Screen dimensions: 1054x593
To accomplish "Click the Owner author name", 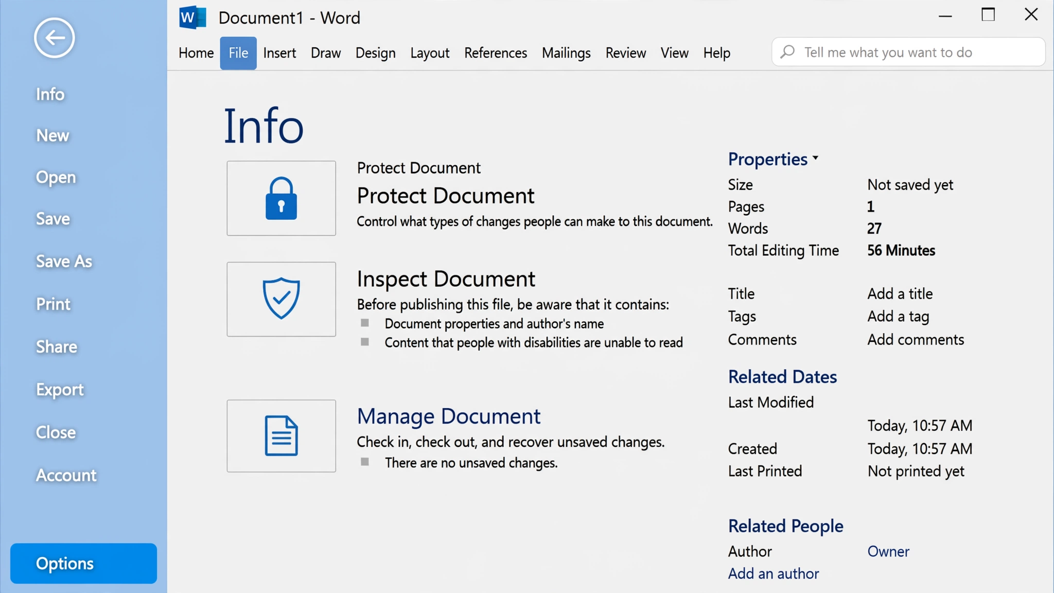I will [x=888, y=552].
